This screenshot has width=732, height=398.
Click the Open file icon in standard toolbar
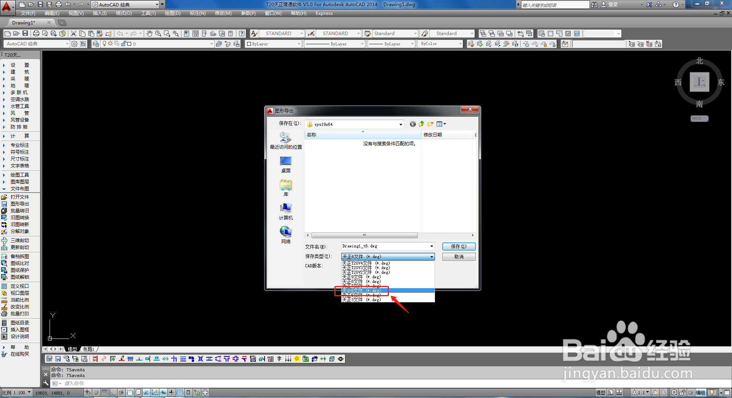click(16, 34)
